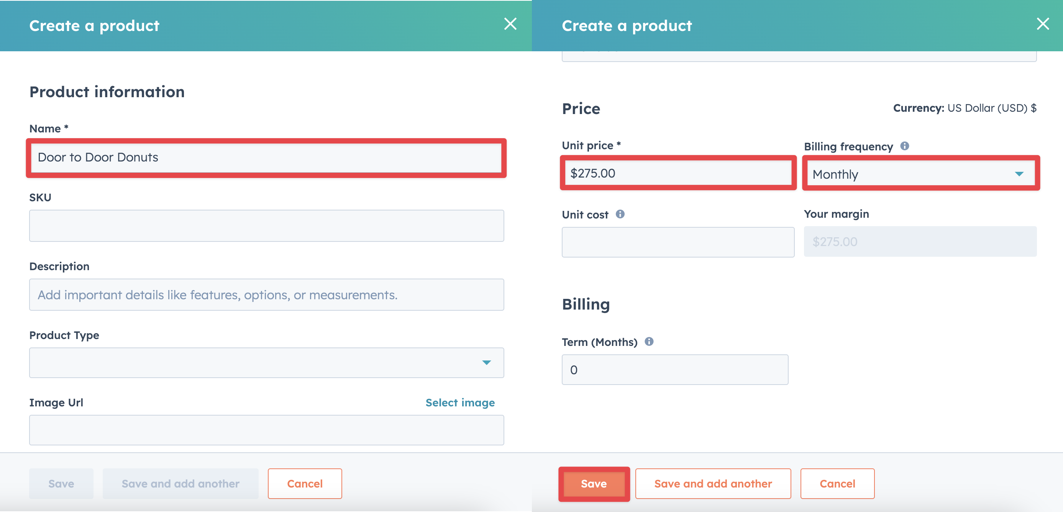The image size is (1063, 512).
Task: Click the Select image link
Action: click(460, 402)
